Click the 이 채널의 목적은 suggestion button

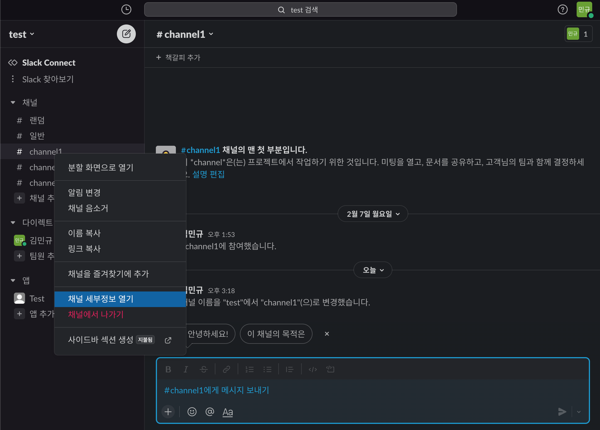[x=276, y=334]
